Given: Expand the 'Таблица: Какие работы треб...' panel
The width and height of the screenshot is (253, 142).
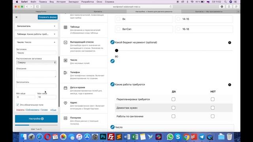Looking at the screenshot, I should click(x=36, y=34).
